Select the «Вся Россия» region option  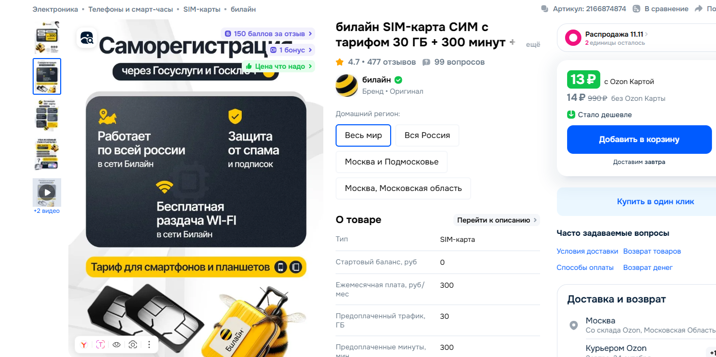(x=427, y=135)
